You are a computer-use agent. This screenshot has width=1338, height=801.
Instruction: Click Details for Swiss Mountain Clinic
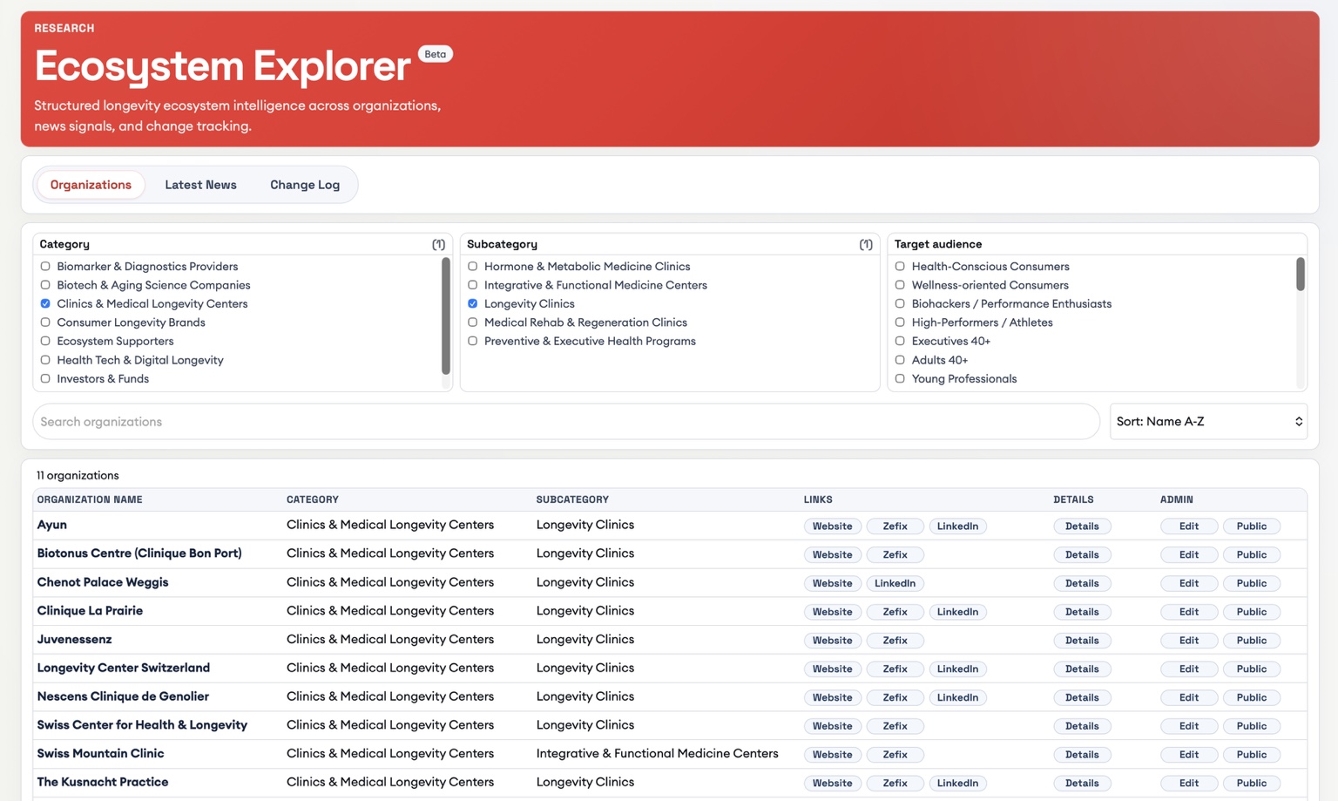(1082, 754)
